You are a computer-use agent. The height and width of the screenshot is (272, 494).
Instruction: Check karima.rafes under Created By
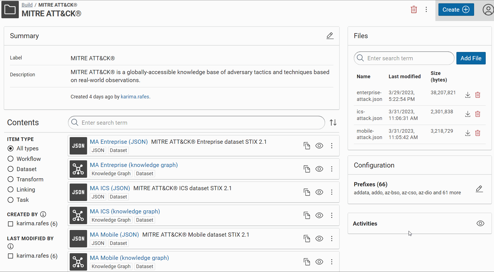(11, 224)
